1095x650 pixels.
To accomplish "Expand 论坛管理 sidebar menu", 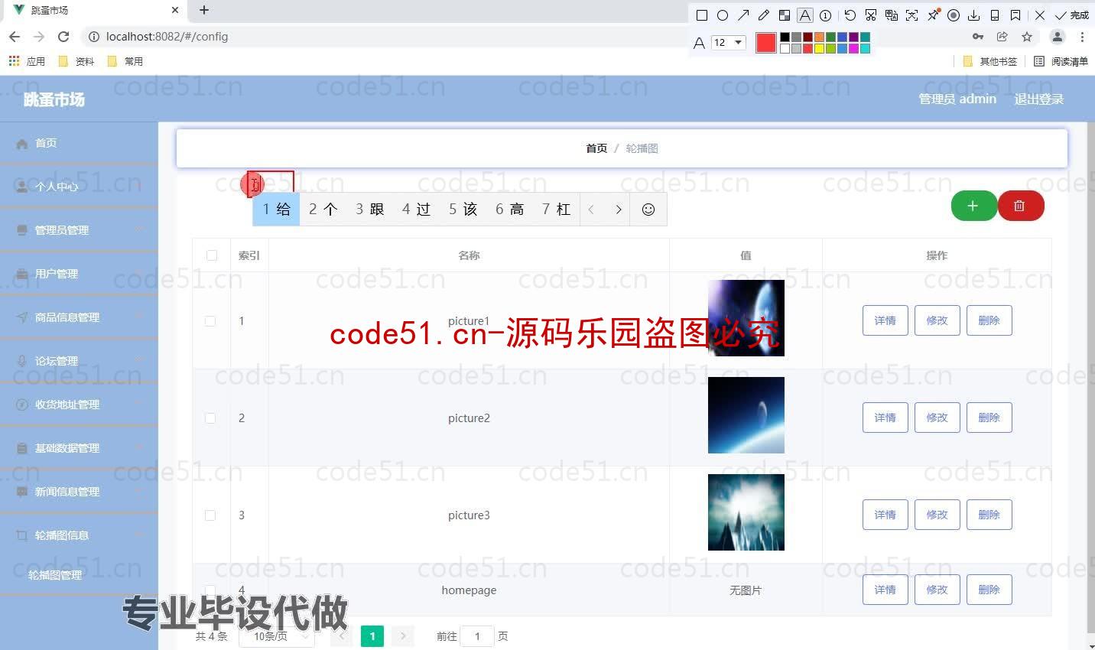I will pos(79,361).
